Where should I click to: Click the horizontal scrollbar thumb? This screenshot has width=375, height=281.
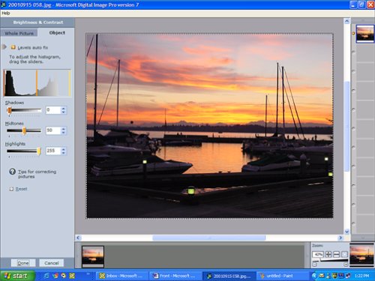click(209, 238)
